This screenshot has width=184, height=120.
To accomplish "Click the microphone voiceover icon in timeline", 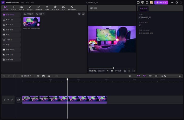I will 130,76.
